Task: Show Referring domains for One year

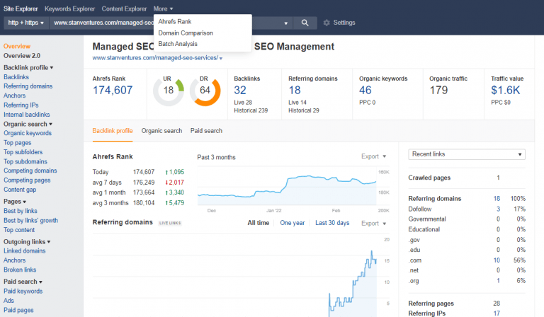Action: (x=293, y=223)
